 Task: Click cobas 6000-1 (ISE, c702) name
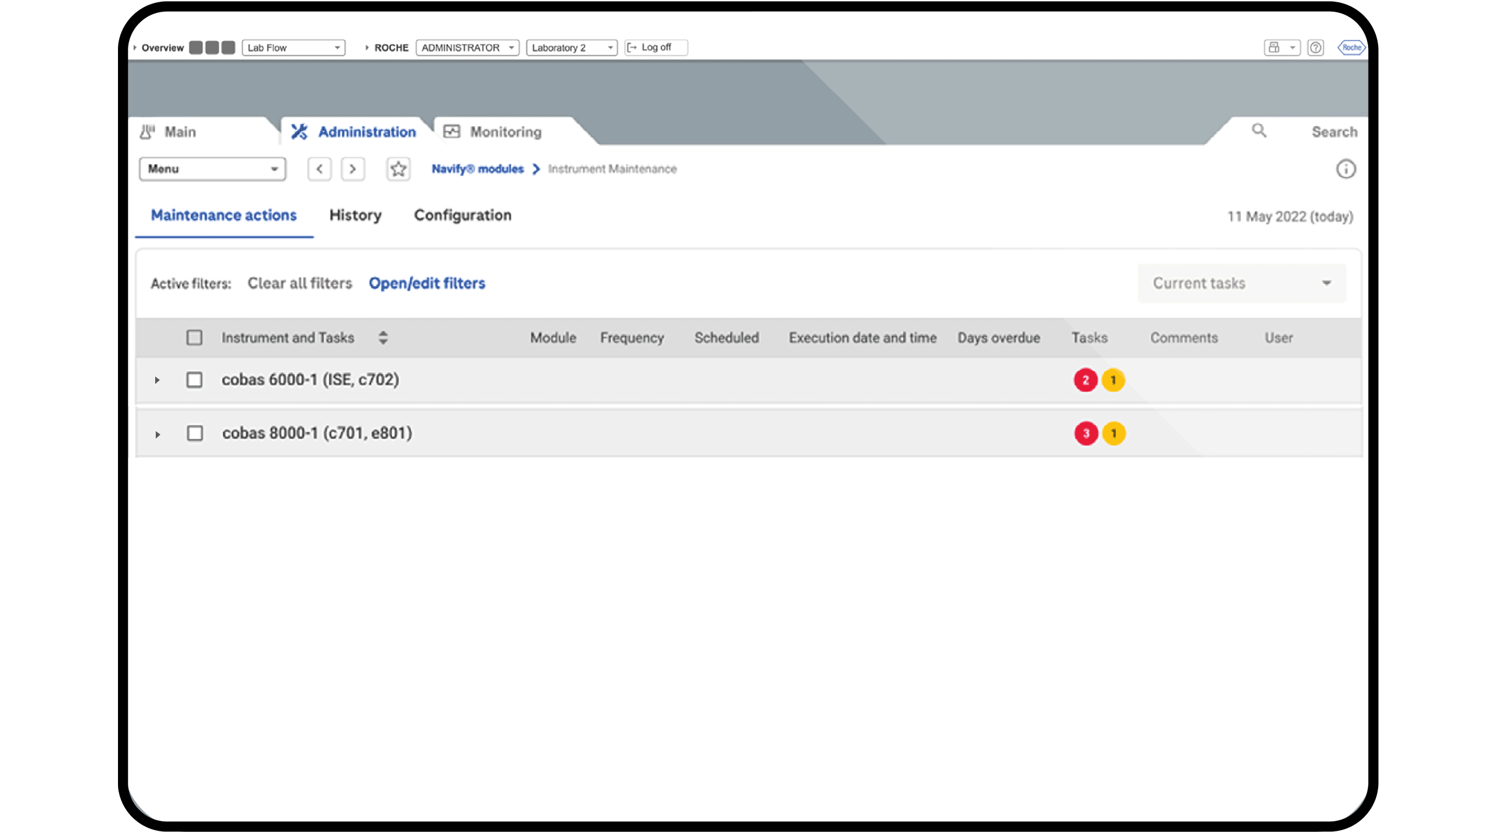click(310, 380)
